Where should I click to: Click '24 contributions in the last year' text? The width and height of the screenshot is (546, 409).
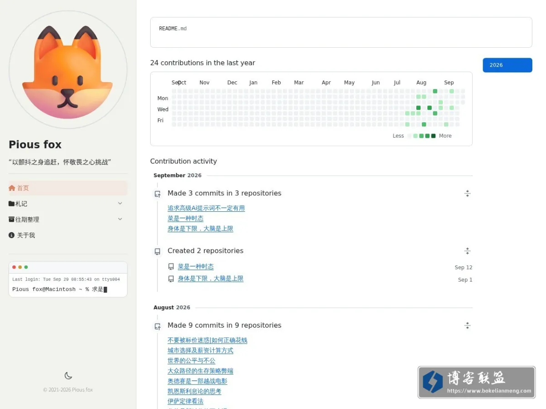tap(202, 63)
